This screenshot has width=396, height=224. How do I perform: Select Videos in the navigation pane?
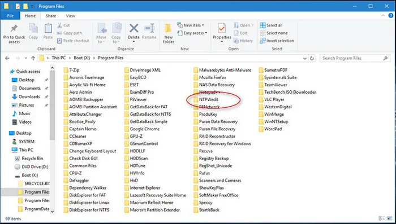click(25, 122)
